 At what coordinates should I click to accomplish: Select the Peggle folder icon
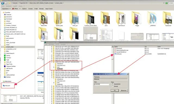point(136,18)
